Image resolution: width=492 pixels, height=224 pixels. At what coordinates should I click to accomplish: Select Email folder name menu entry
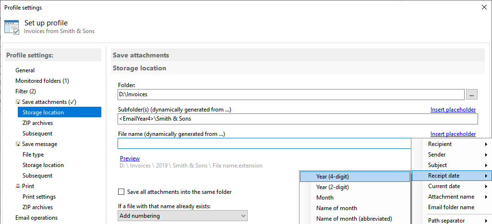(451, 207)
